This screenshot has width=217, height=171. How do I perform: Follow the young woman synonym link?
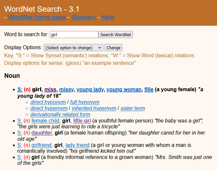click(124, 90)
